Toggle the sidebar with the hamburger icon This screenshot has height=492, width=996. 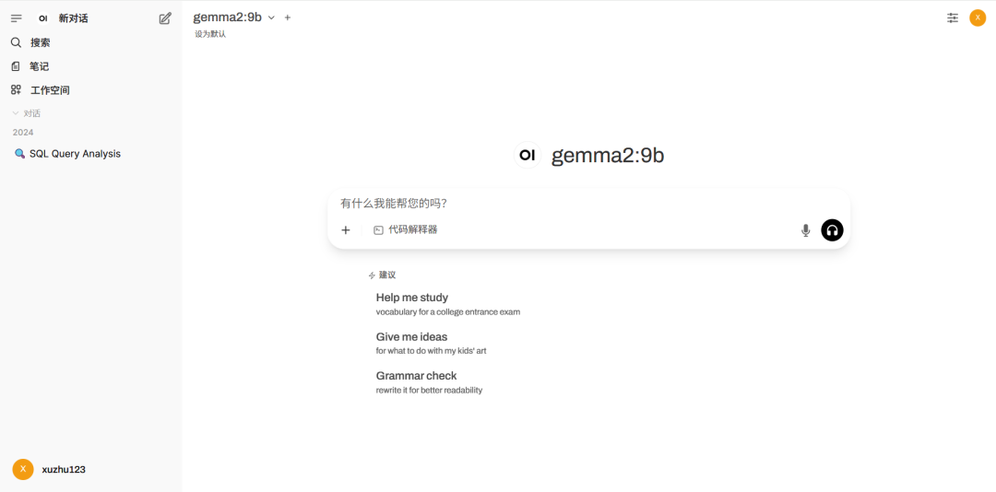[16, 18]
